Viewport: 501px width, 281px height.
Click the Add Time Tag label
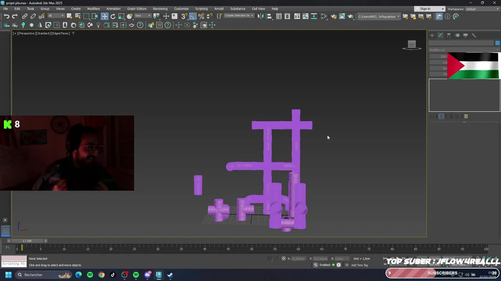pos(359,265)
